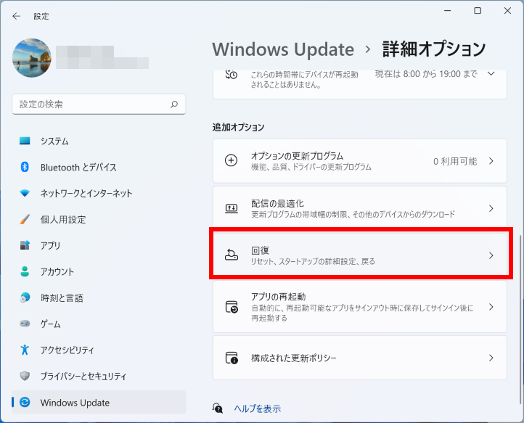524x423 pixels.
Task: Click the active hours clock icon
Action: tap(231, 74)
